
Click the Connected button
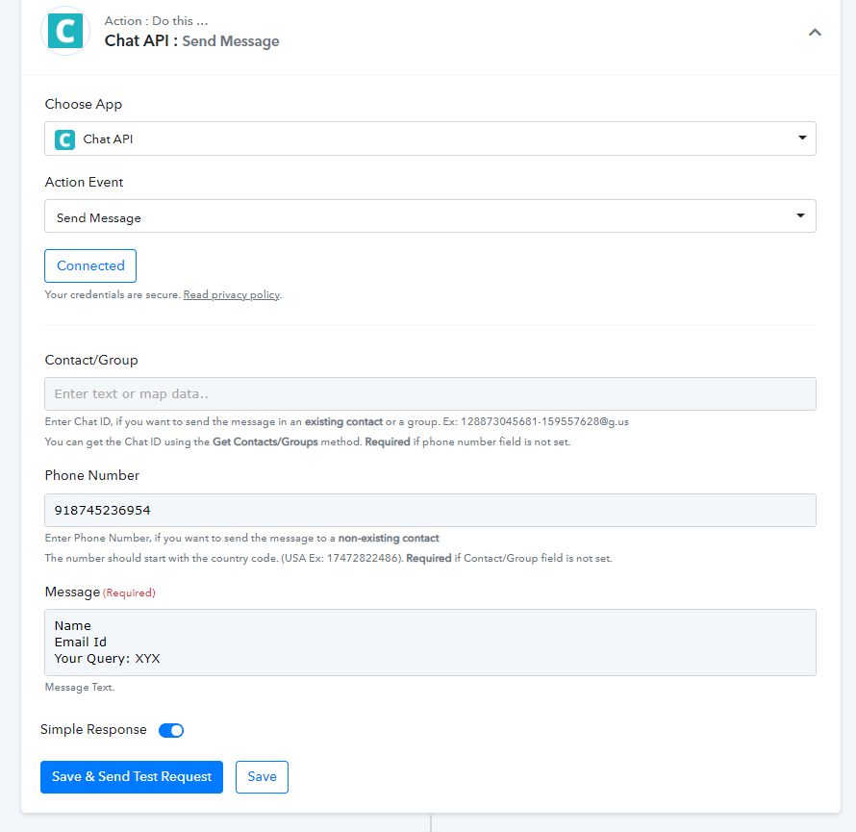click(90, 265)
